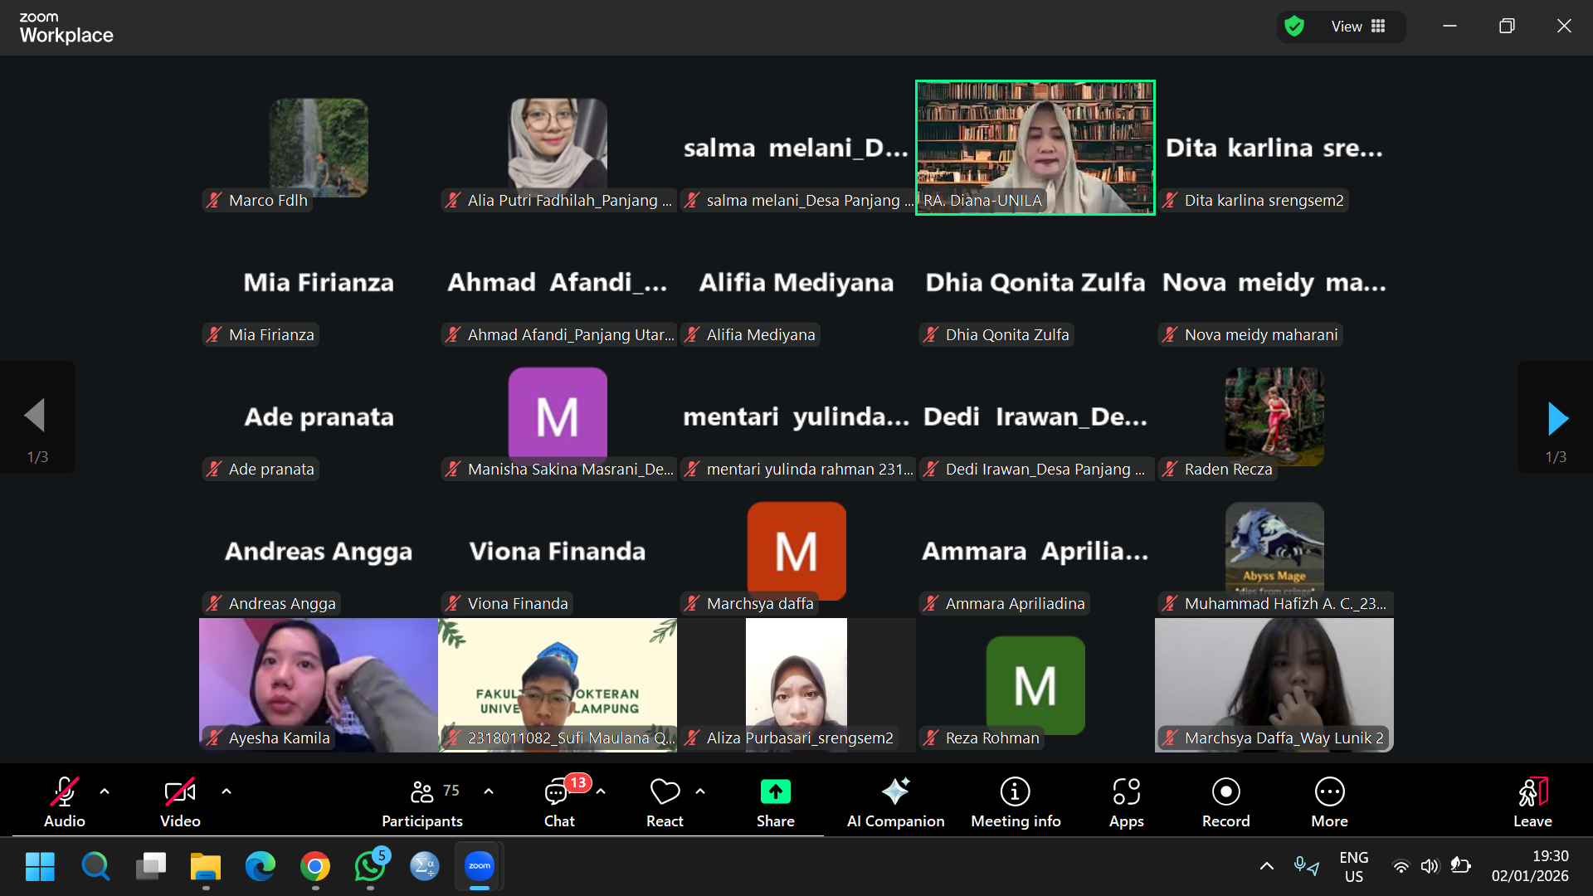Expand video options arrow next to Video
The width and height of the screenshot is (1593, 896).
pyautogui.click(x=227, y=791)
